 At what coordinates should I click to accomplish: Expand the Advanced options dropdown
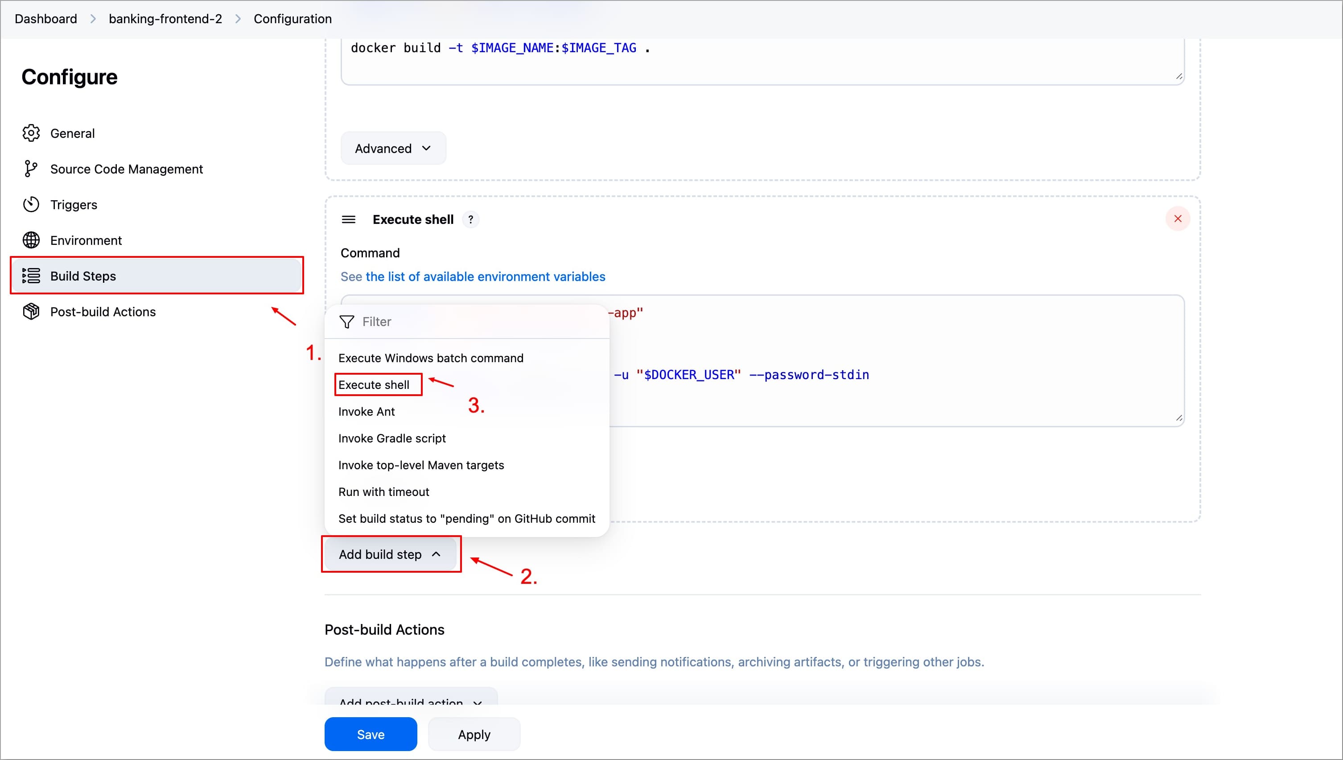click(x=393, y=148)
